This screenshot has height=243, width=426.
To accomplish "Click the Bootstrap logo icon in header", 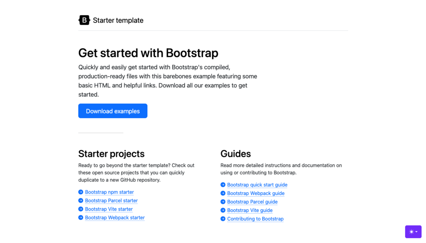I will (84, 20).
